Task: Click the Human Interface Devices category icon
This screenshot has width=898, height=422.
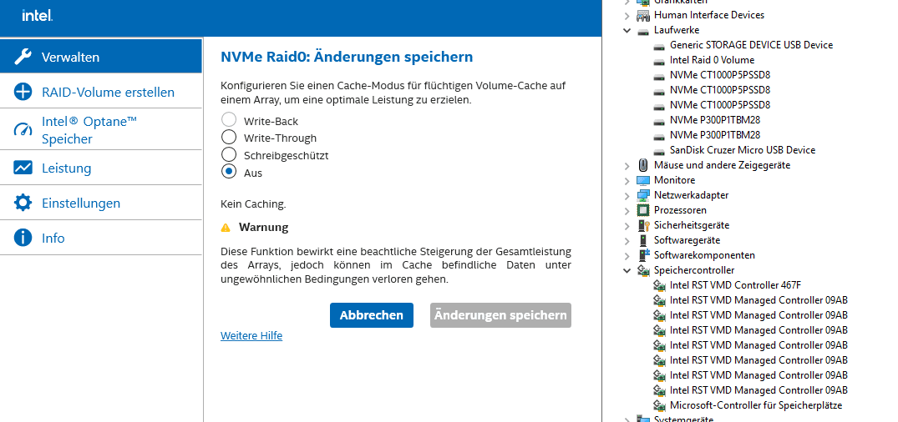Action: [x=643, y=15]
